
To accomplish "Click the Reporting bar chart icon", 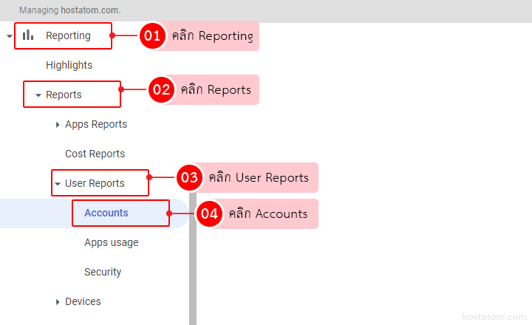I will [x=28, y=35].
